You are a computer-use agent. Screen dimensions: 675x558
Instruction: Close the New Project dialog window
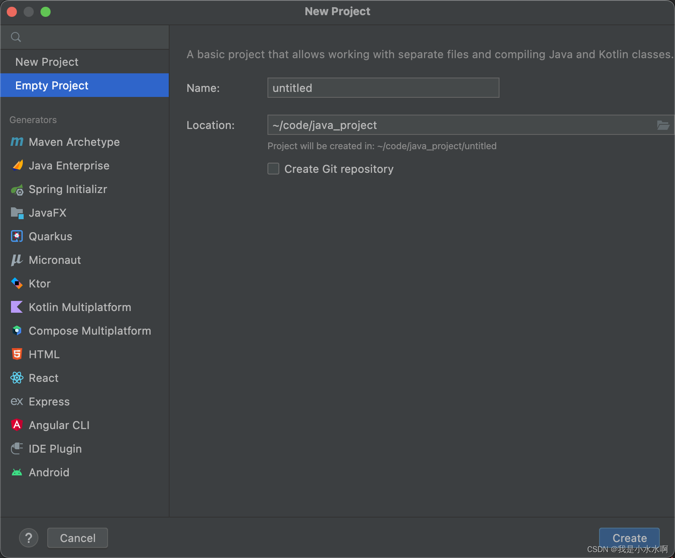[x=12, y=12]
